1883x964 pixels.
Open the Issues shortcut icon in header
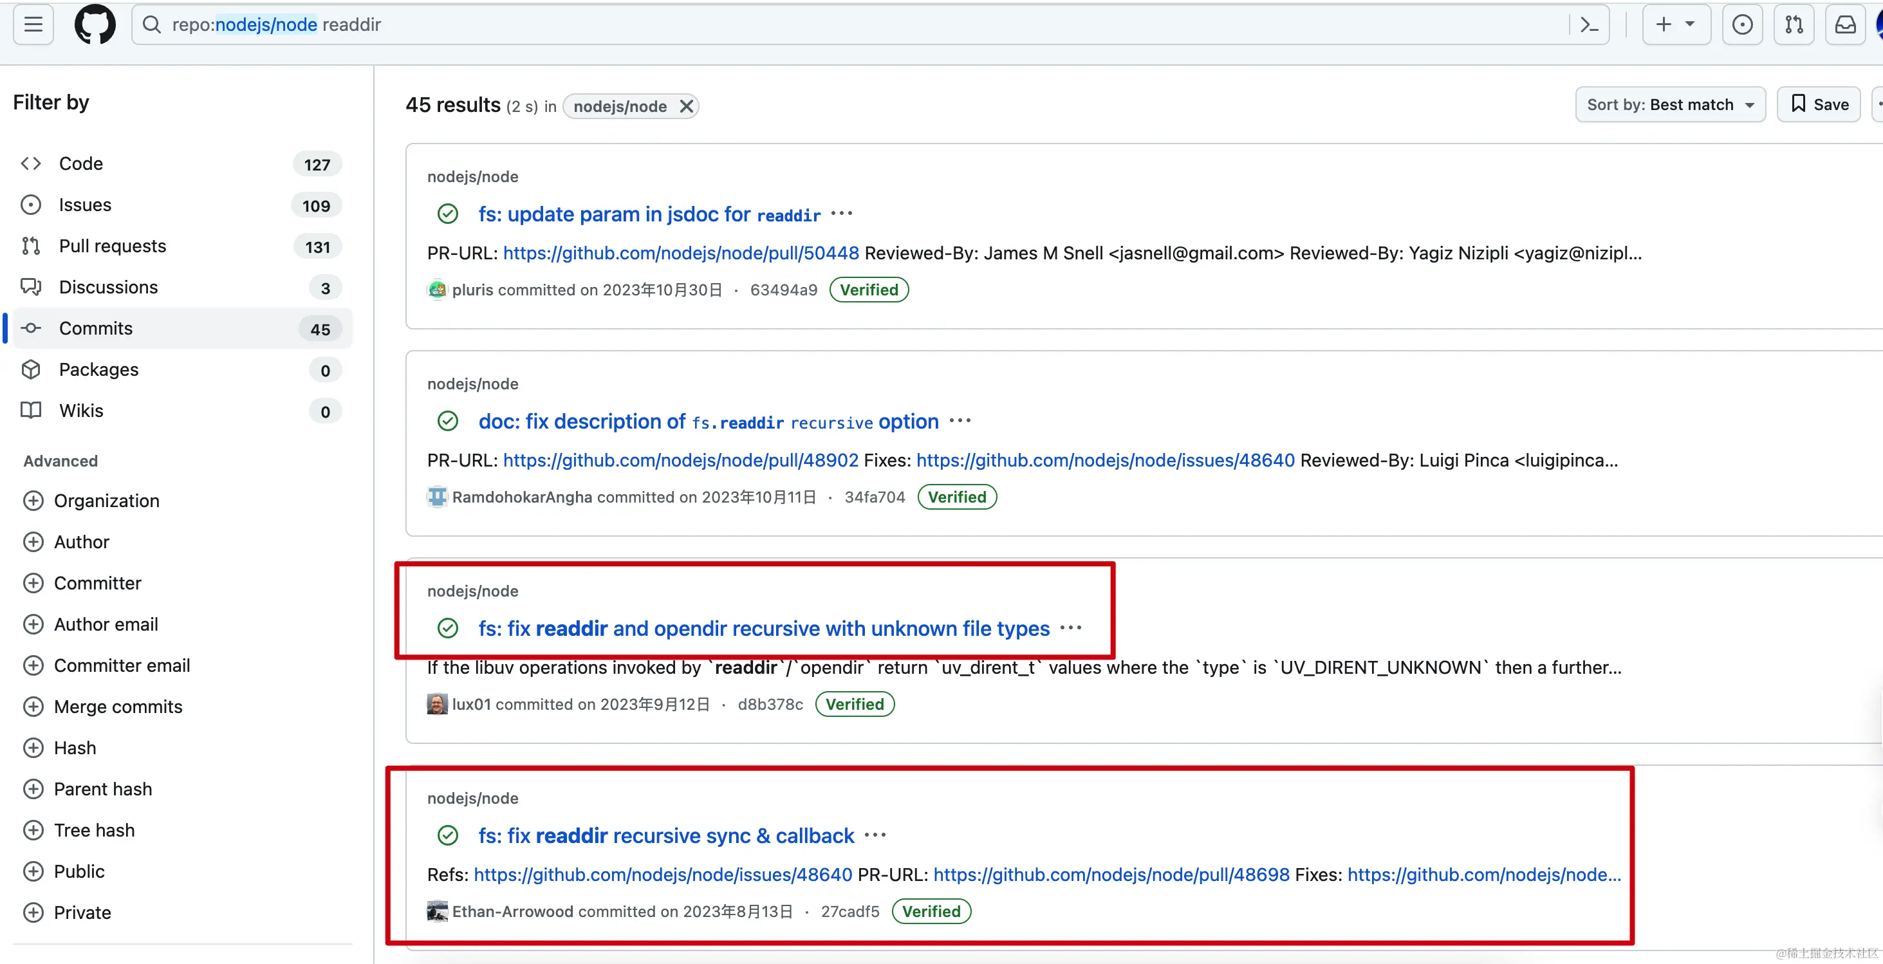tap(1743, 25)
